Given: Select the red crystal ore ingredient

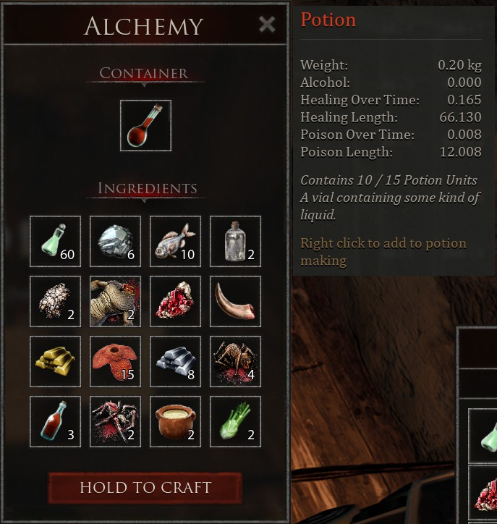Looking at the screenshot, I should pos(175,301).
